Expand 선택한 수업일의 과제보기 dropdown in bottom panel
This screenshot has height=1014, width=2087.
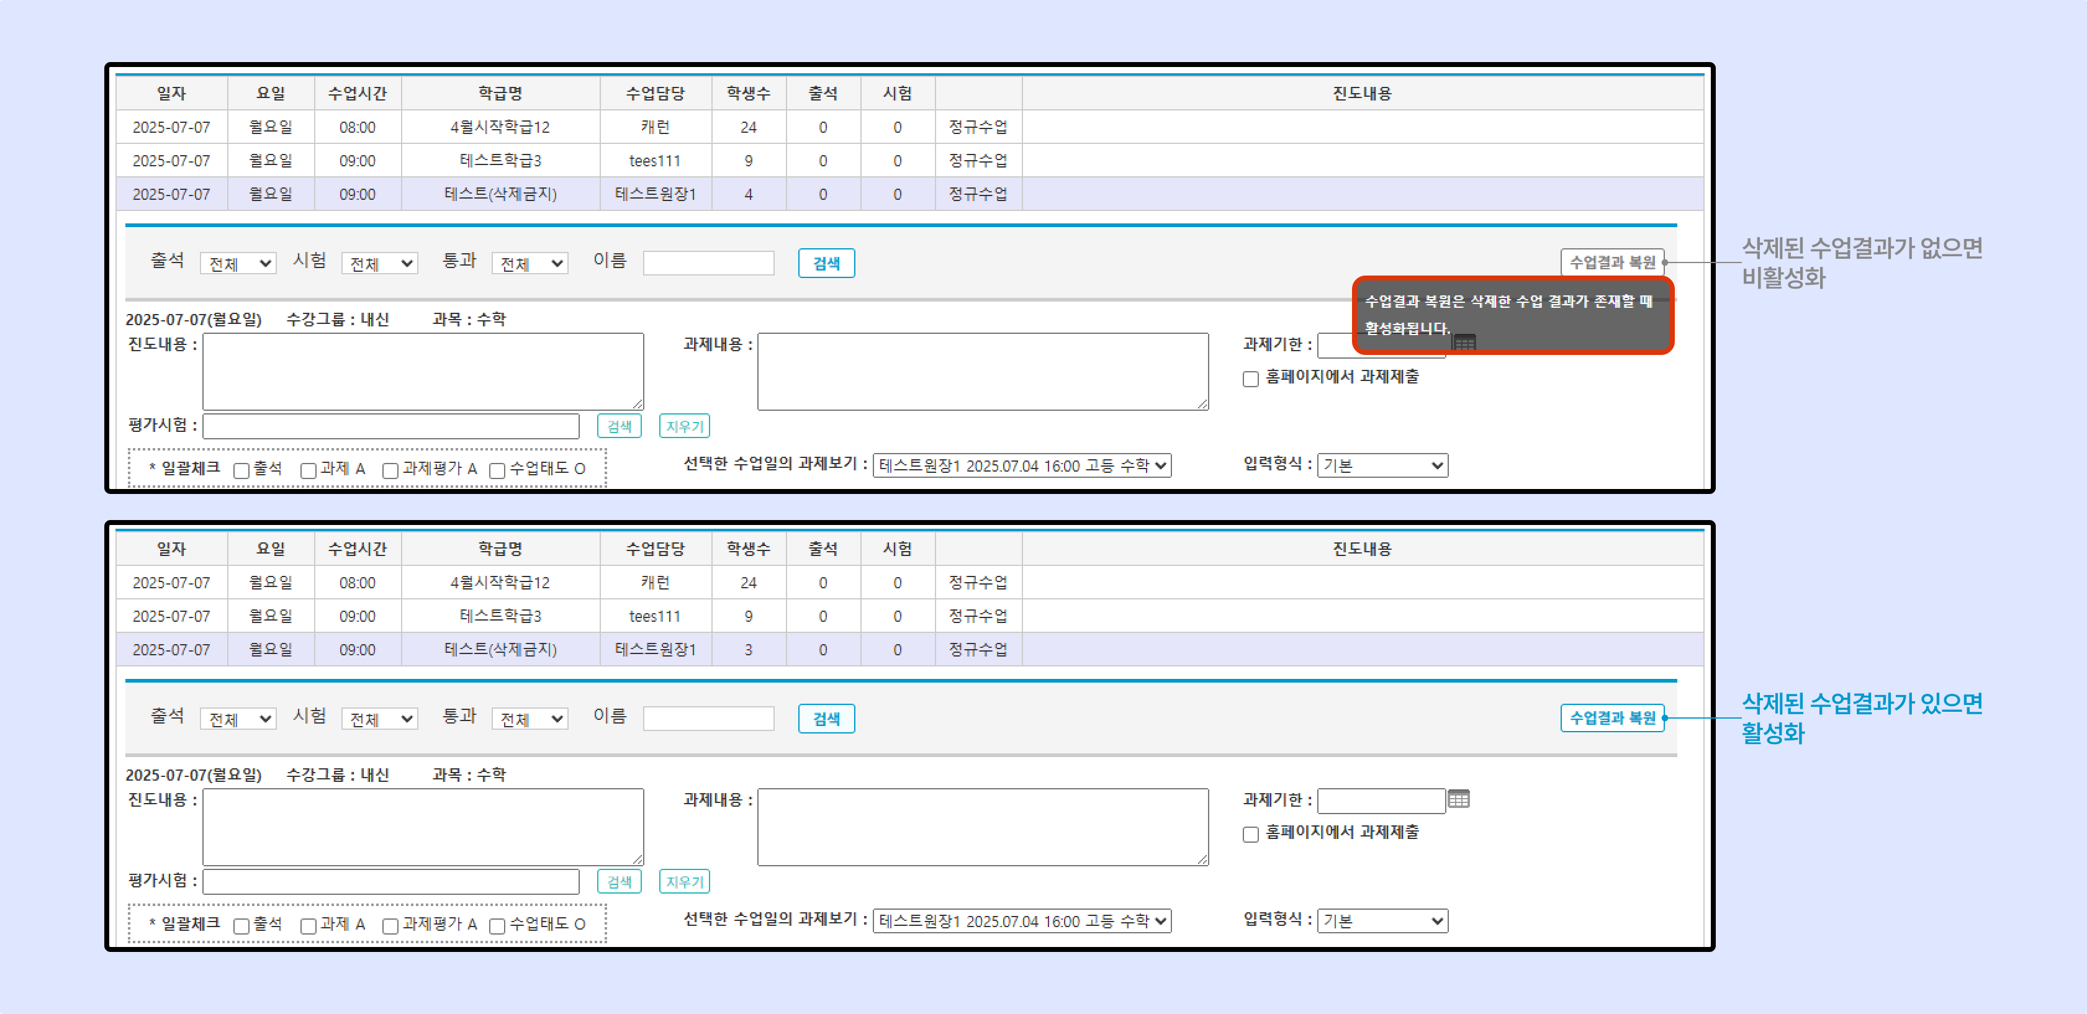1022,921
